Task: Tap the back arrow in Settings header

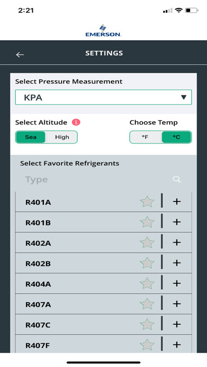Action: point(20,54)
